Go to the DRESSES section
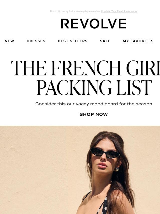160x214 pixels. [36, 41]
